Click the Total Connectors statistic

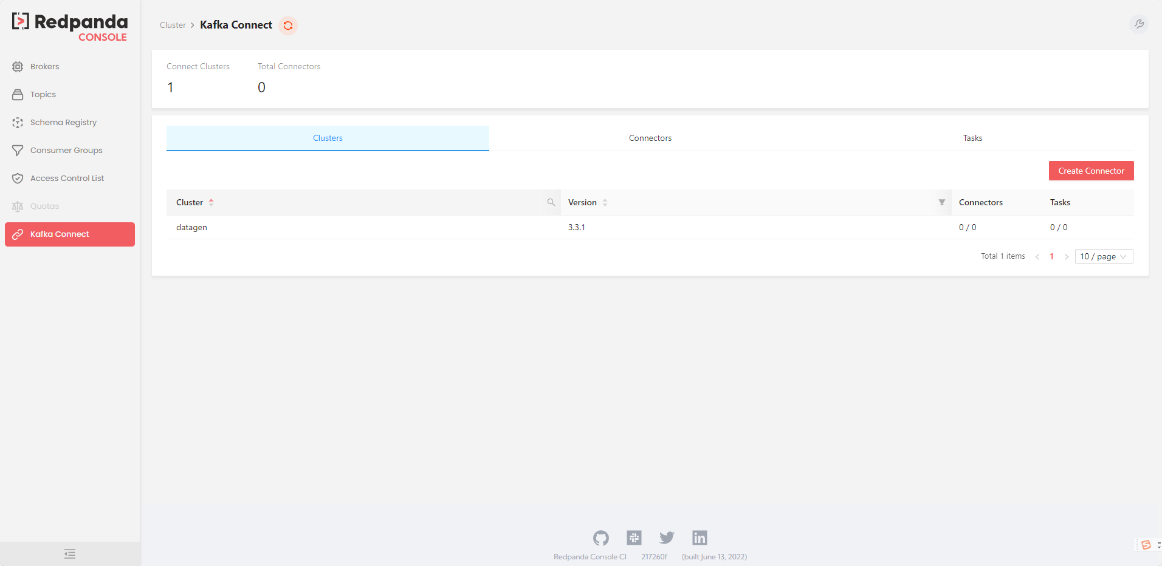(x=289, y=79)
